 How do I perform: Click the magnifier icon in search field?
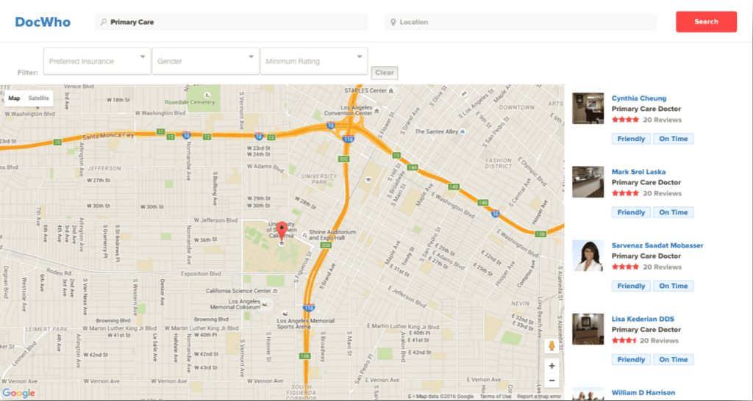[x=103, y=22]
